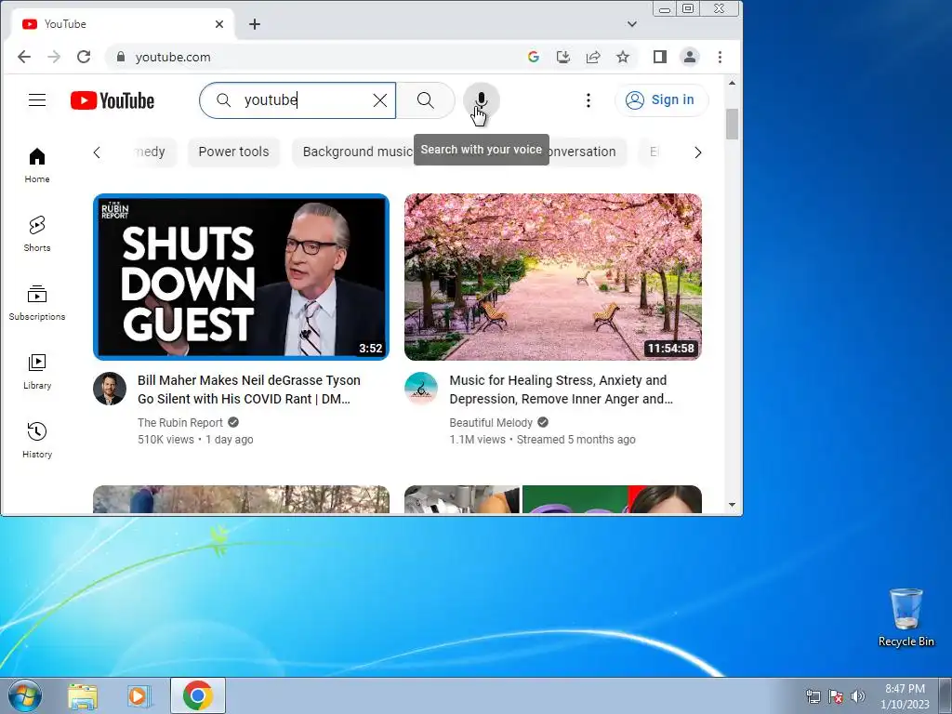The width and height of the screenshot is (952, 714).
Task: Select the Background music chip
Action: tap(357, 152)
